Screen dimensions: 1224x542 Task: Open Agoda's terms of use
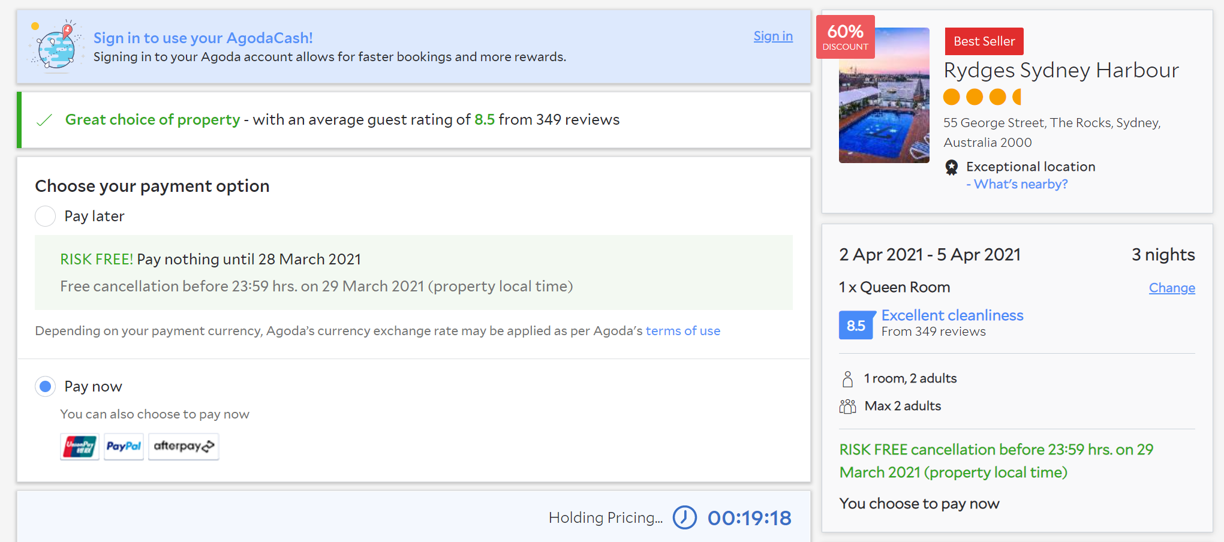(x=683, y=330)
